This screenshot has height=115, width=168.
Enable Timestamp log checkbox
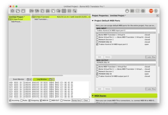(x=61, y=100)
